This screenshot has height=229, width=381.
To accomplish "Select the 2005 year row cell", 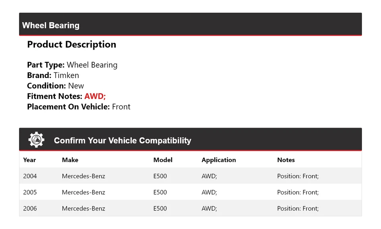I will pos(30,192).
